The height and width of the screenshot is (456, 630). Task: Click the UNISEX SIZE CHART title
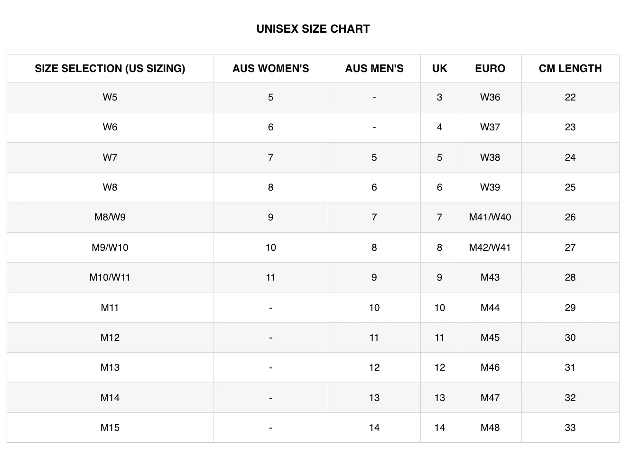[313, 29]
